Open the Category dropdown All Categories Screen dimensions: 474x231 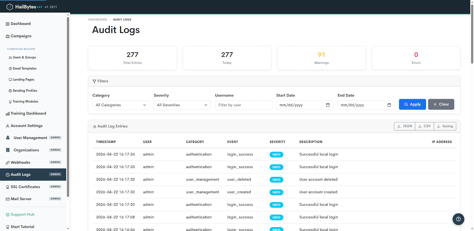pyautogui.click(x=121, y=105)
